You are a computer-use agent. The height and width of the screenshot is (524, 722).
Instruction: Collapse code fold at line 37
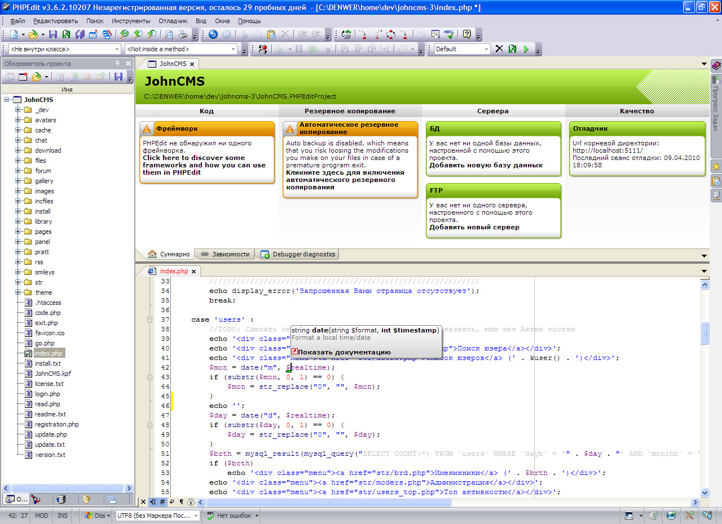click(x=149, y=319)
